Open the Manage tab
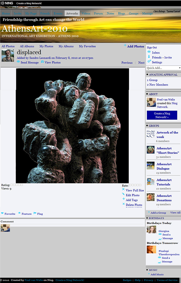This screenshot has height=283, width=181. [x=148, y=13]
